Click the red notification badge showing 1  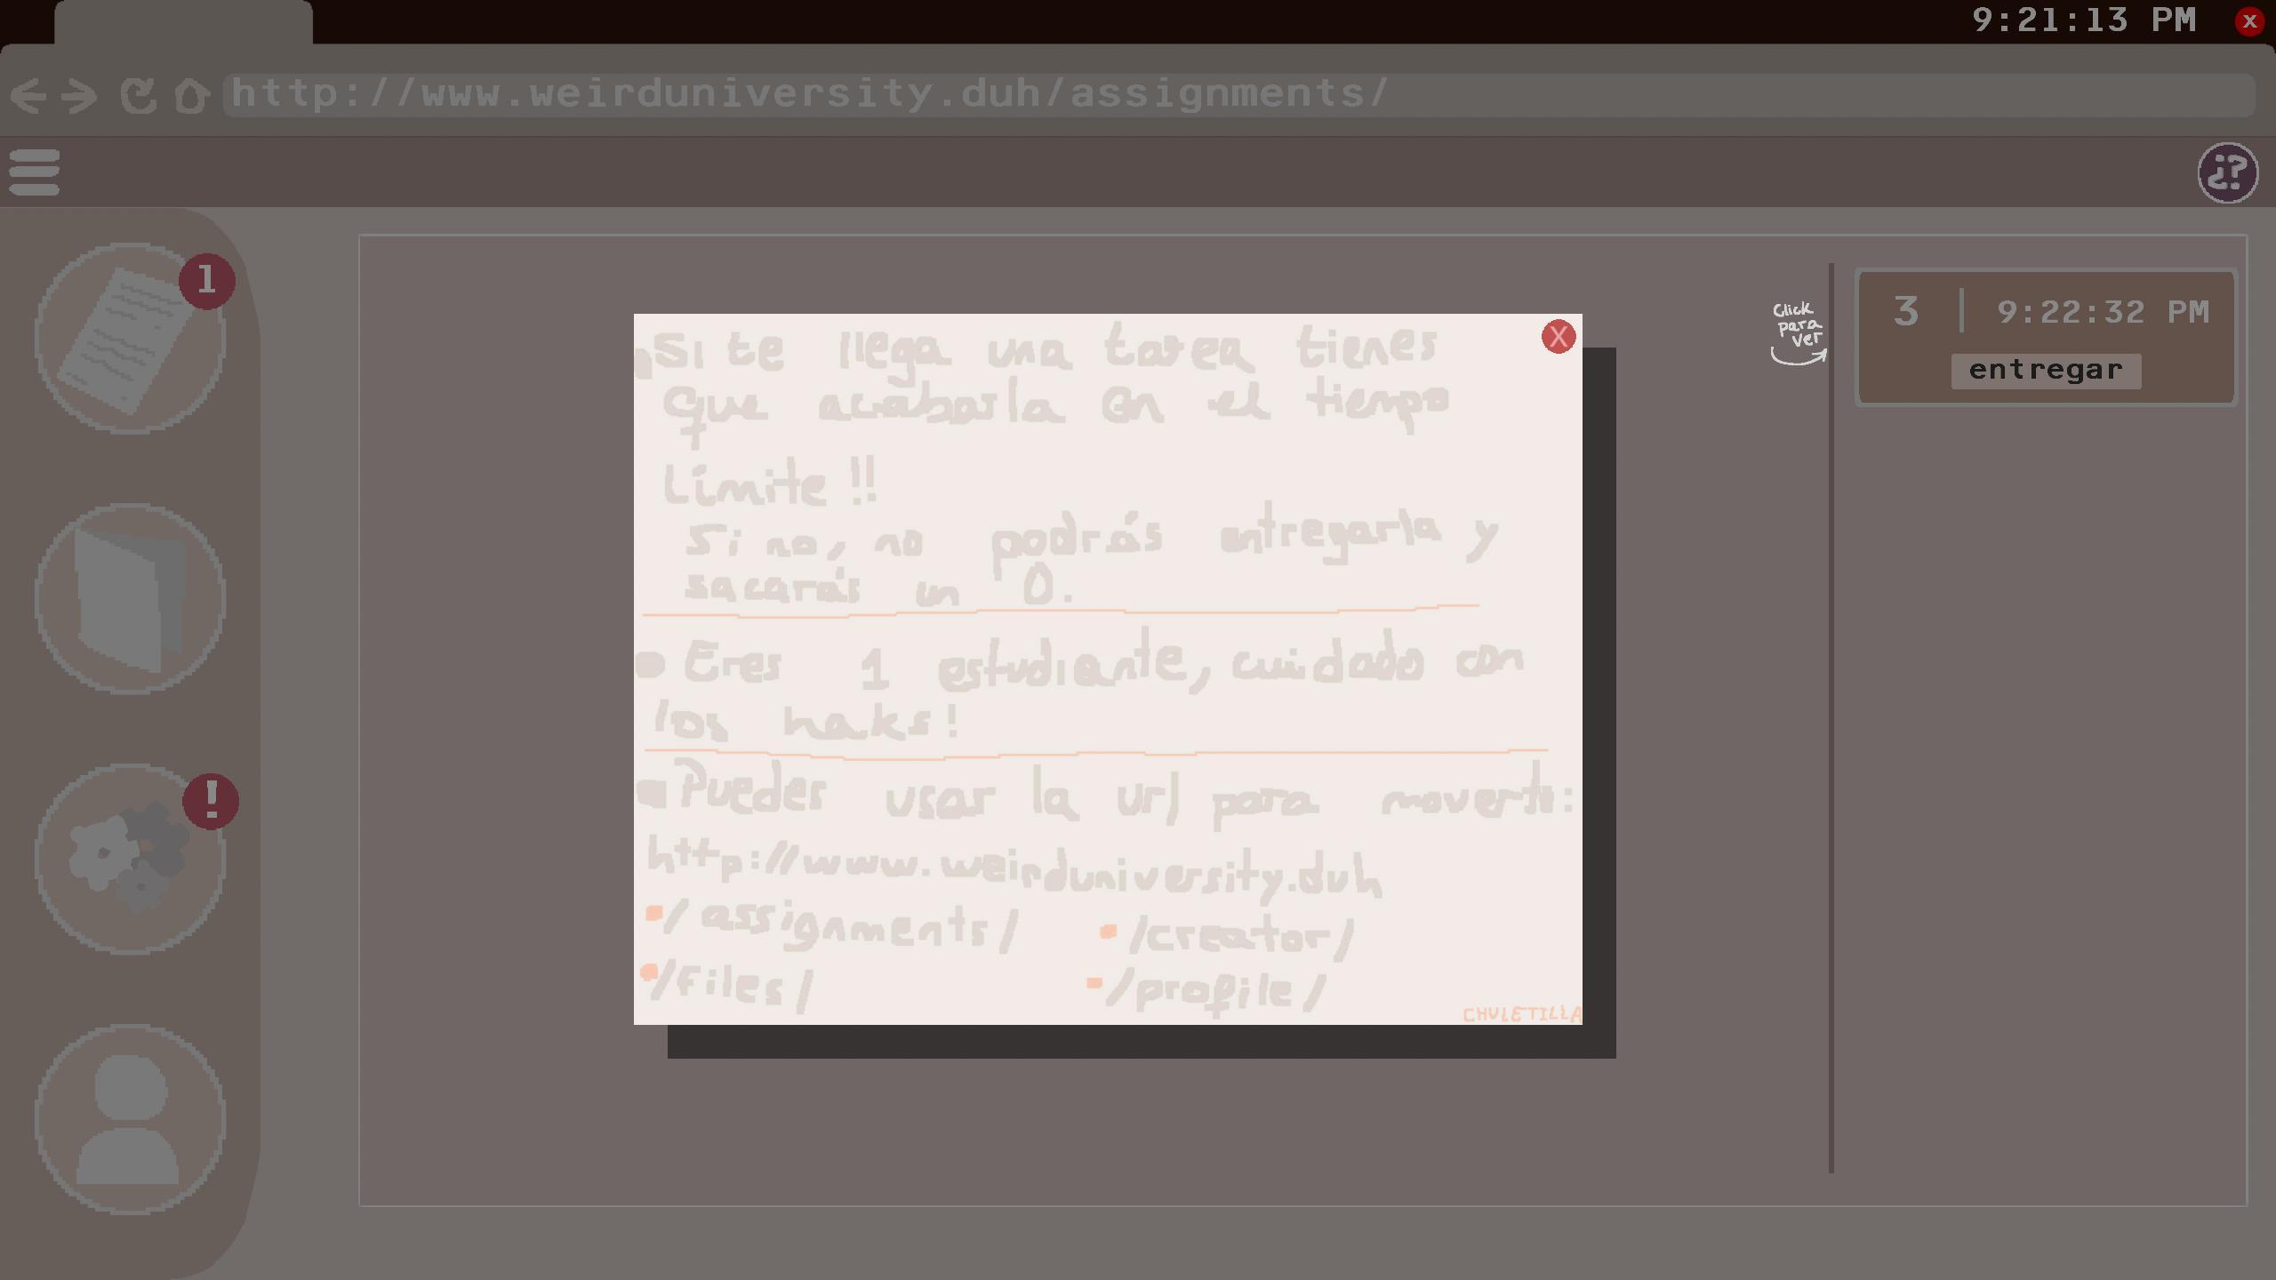point(207,281)
